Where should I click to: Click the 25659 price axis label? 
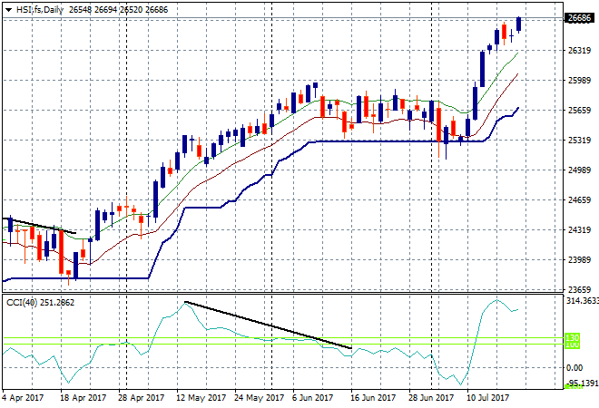click(579, 111)
